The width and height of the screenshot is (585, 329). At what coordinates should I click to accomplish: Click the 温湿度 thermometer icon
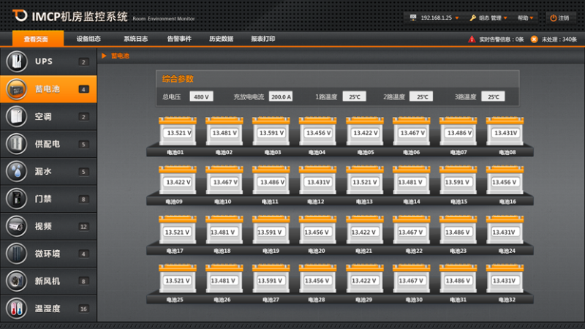click(16, 308)
